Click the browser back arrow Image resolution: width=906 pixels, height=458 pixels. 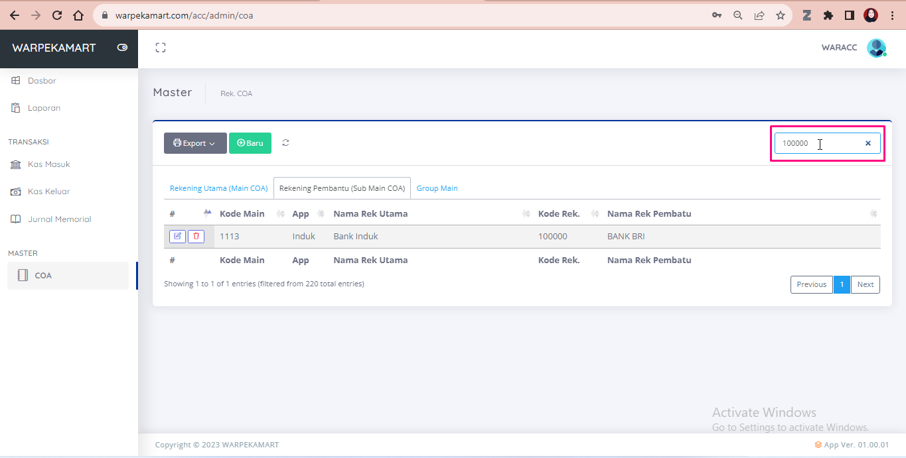(x=15, y=15)
